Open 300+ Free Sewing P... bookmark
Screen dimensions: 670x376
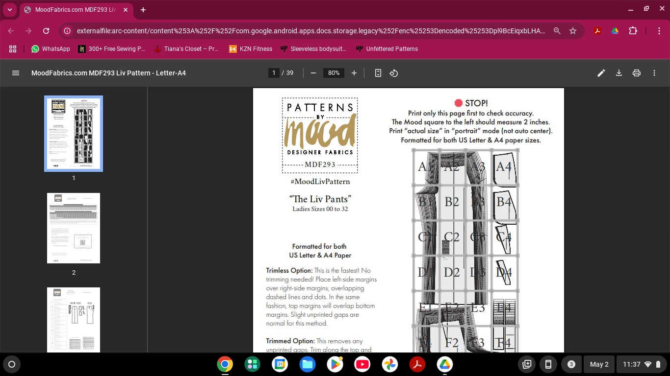[112, 49]
